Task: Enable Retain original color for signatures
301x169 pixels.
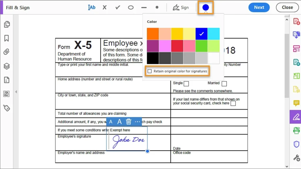Action: pos(150,71)
